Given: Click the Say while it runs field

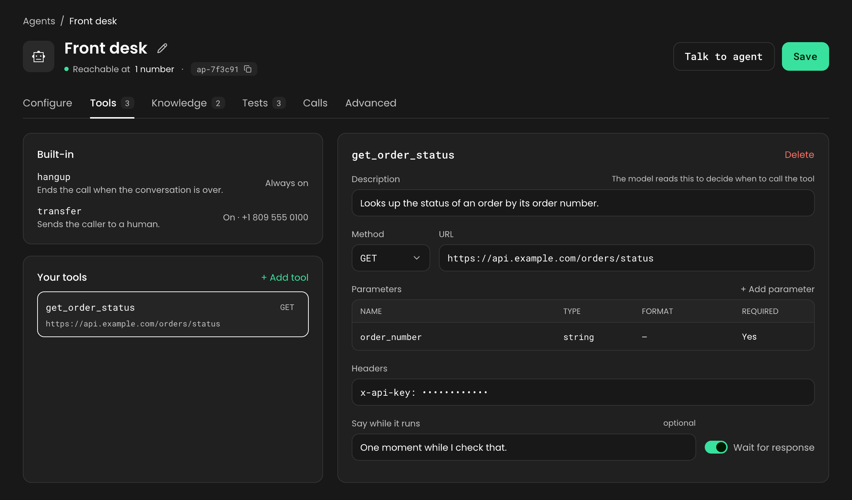Looking at the screenshot, I should (x=524, y=447).
